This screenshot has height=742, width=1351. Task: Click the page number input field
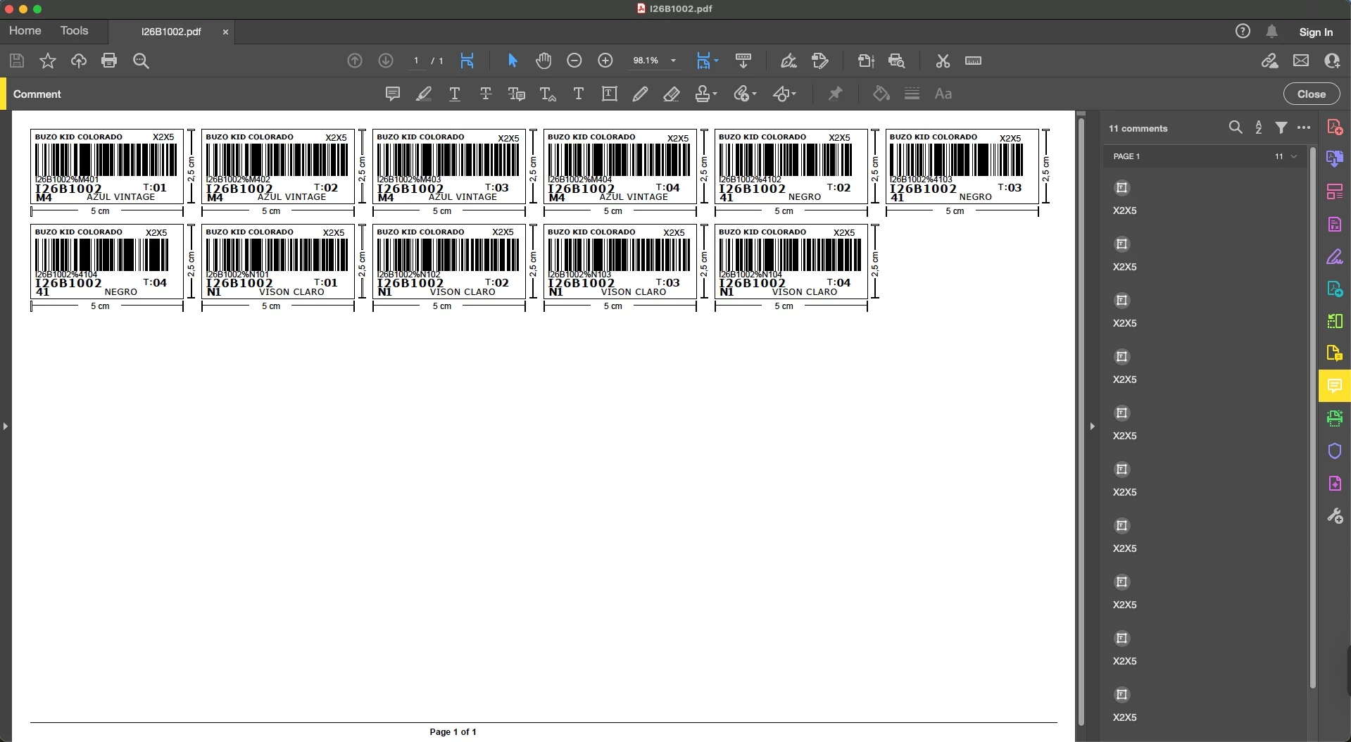[x=416, y=61]
